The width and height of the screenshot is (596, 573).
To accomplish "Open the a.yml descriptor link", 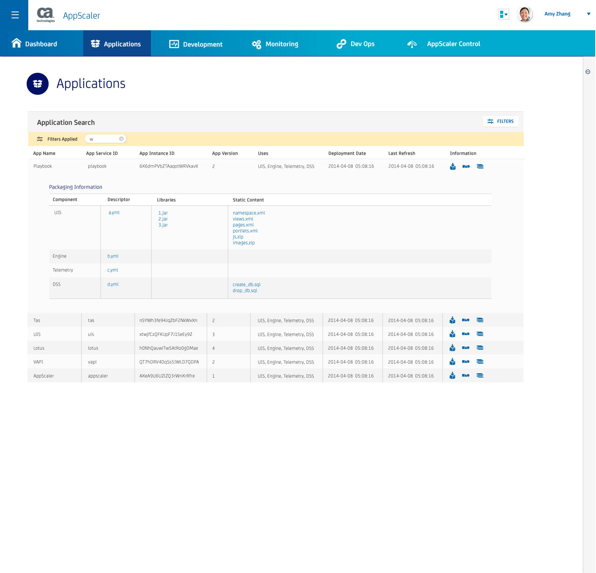I will [x=114, y=212].
